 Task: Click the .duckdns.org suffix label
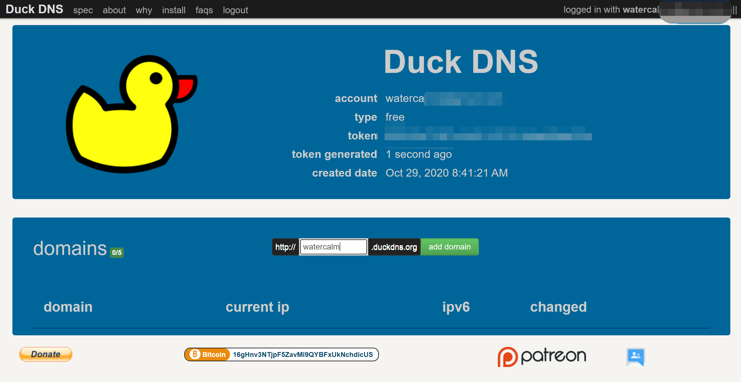point(394,247)
